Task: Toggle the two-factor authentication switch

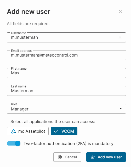Action: [x=14, y=143]
